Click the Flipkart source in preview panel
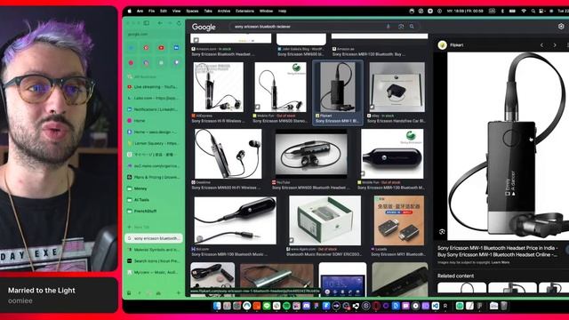This screenshot has width=569, height=320. [451, 45]
